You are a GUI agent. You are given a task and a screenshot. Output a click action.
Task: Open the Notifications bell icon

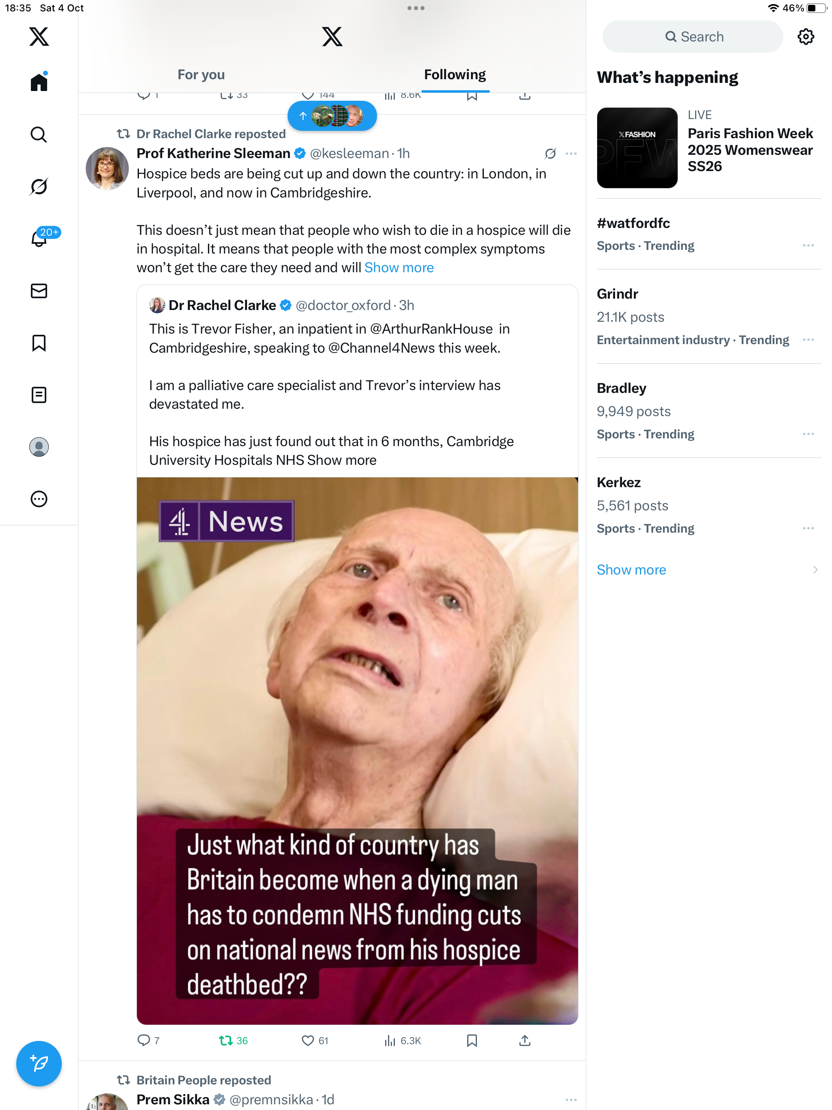coord(39,239)
